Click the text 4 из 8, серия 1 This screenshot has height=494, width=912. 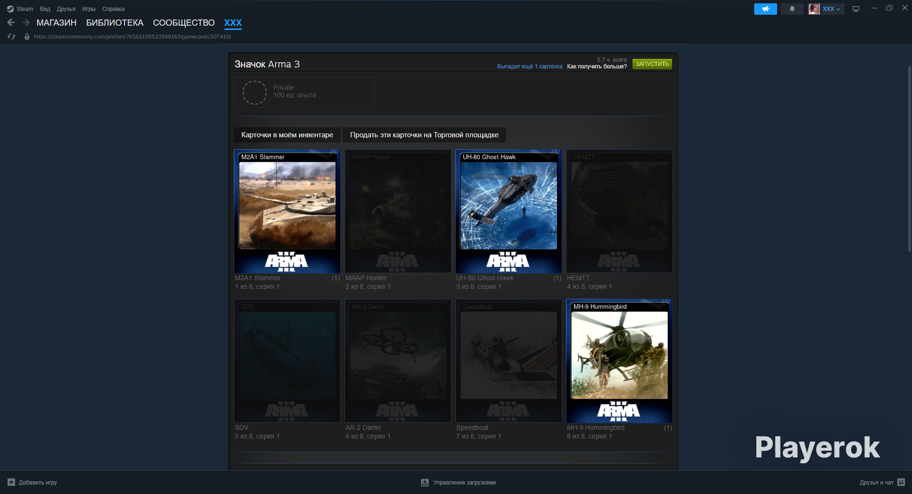(589, 287)
